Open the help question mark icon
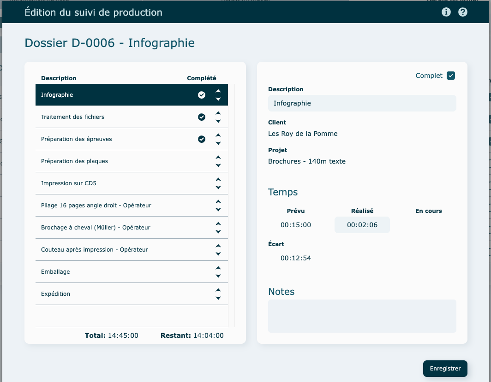This screenshot has width=491, height=382. [x=463, y=12]
